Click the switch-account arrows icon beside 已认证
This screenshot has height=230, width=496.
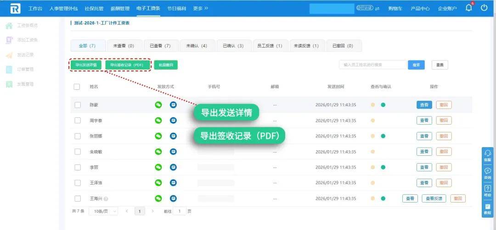(377, 9)
